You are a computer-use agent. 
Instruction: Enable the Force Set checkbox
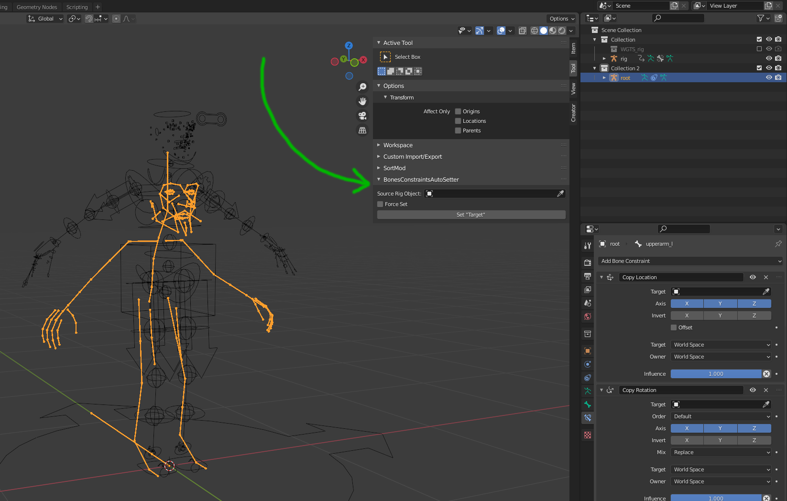tap(381, 204)
